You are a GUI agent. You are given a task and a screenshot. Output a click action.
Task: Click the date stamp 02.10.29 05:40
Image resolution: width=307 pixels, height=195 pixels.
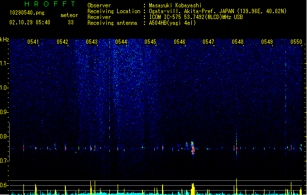point(30,22)
